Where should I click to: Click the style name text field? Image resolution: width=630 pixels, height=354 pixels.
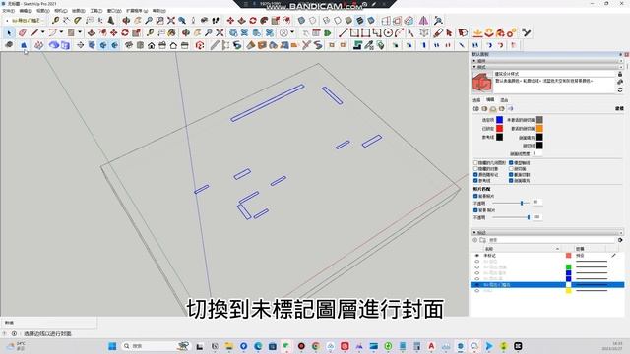(x=554, y=74)
